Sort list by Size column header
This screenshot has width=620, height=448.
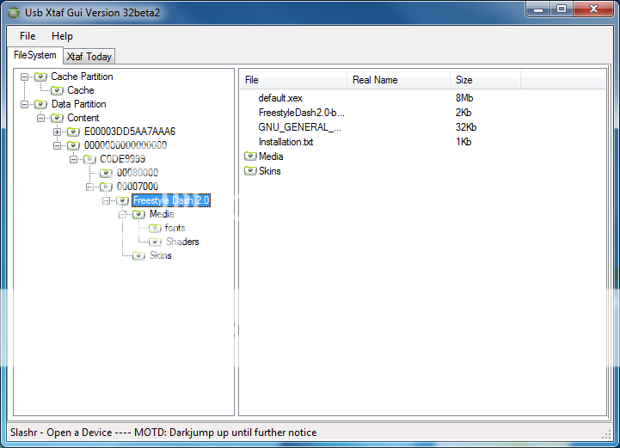[463, 80]
